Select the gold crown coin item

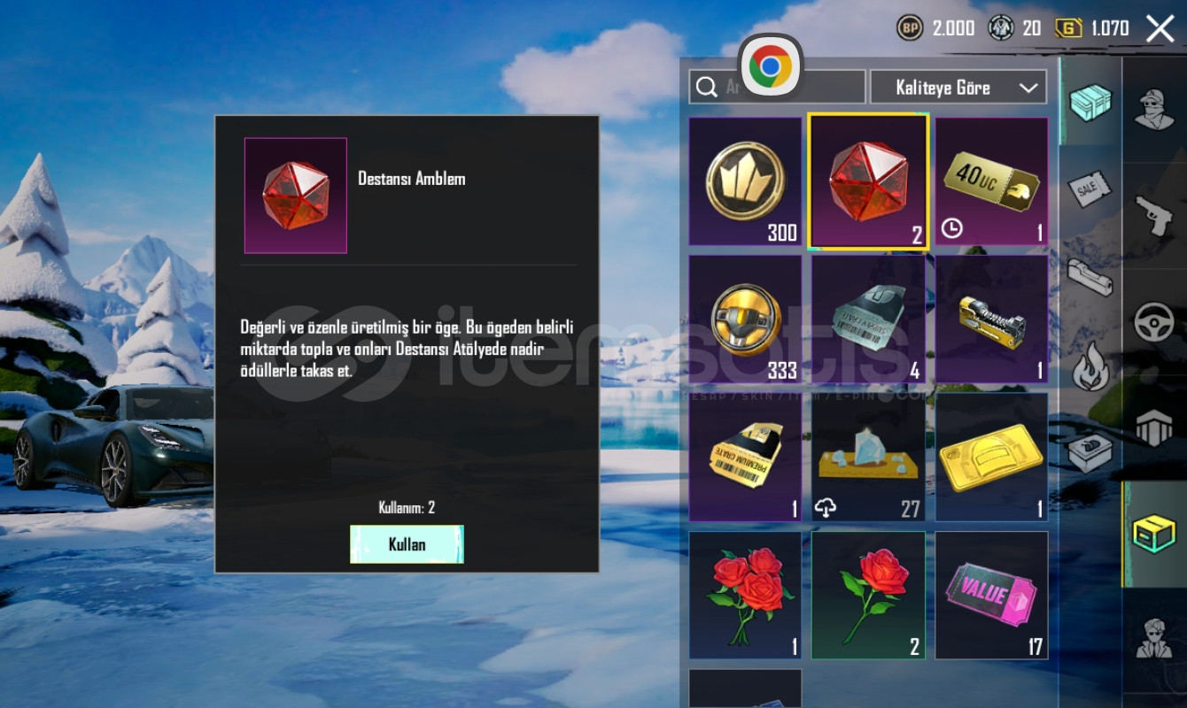[x=745, y=181]
